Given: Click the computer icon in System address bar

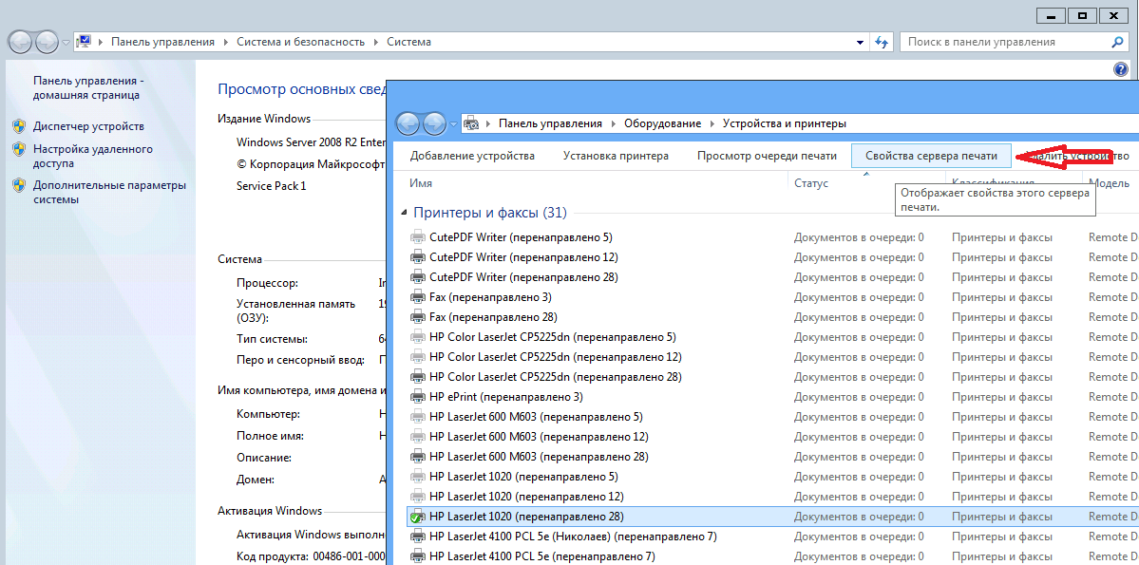Looking at the screenshot, I should [x=85, y=42].
